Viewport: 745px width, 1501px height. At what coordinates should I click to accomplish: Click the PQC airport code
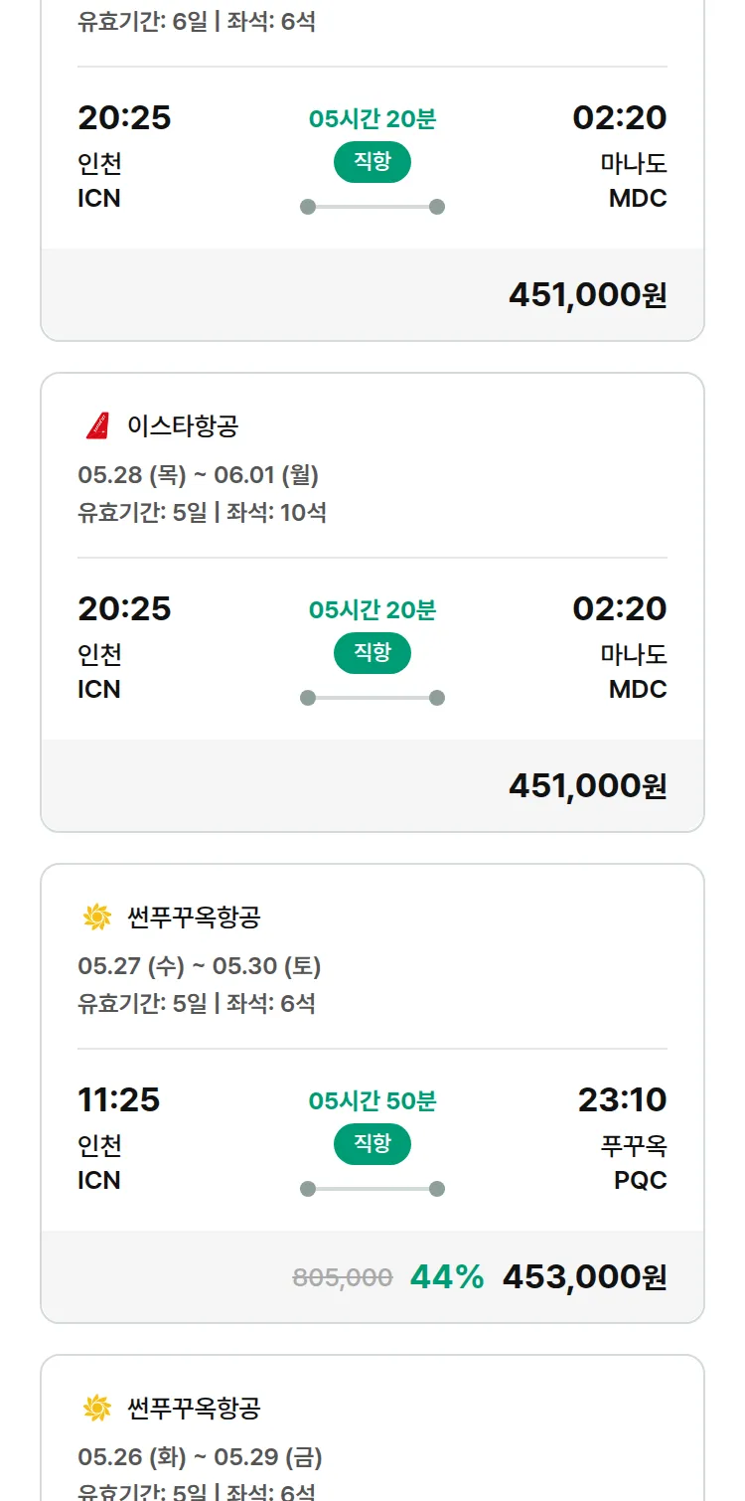640,1180
